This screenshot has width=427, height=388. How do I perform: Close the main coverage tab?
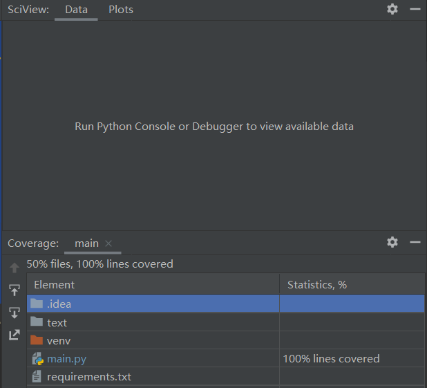[108, 243]
